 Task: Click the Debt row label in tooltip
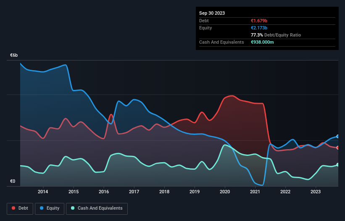click(204, 21)
